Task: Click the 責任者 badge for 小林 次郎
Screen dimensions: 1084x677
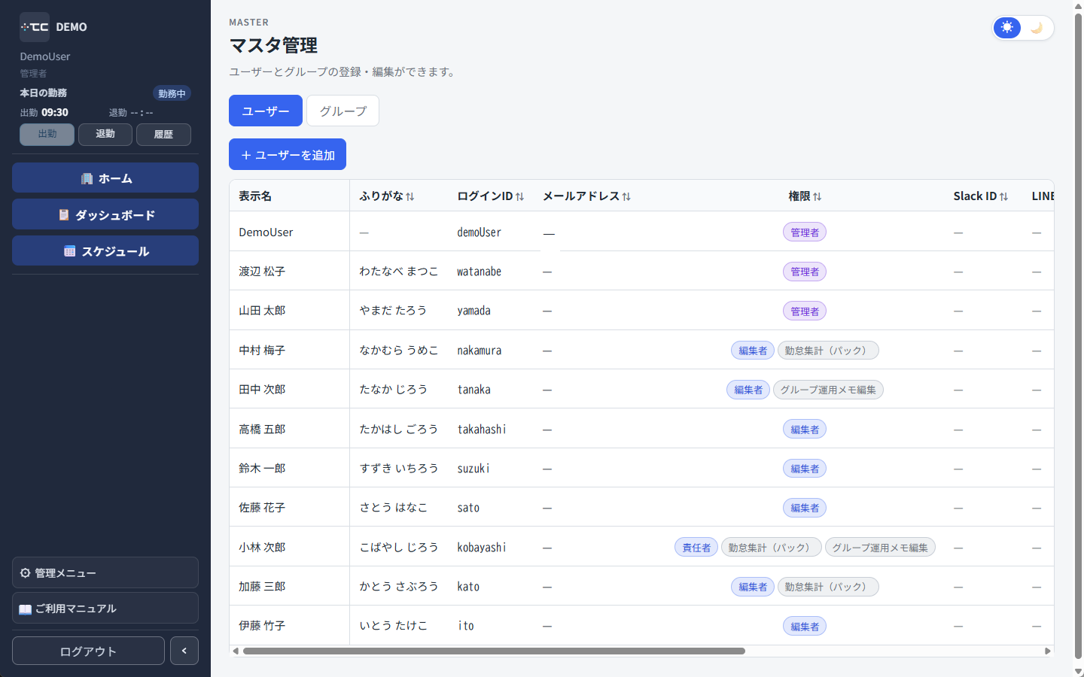Action: (x=696, y=548)
